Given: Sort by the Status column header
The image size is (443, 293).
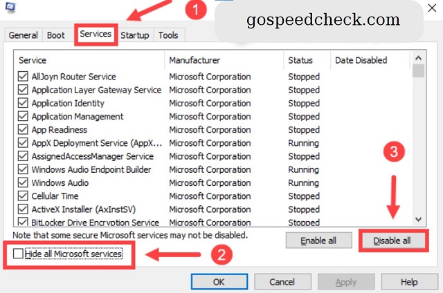Looking at the screenshot, I should tap(307, 60).
